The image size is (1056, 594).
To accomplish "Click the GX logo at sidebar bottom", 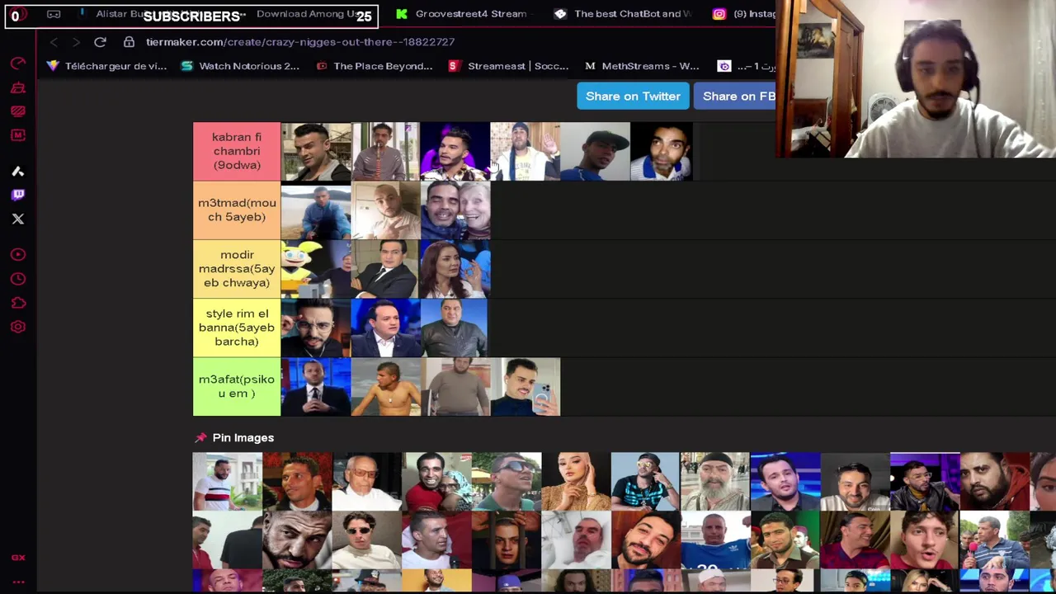I will click(18, 558).
